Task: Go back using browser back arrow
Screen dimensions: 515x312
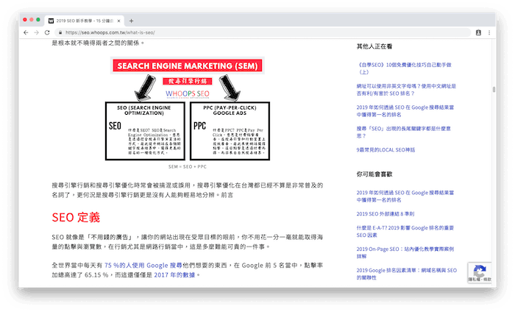Action: coord(26,32)
